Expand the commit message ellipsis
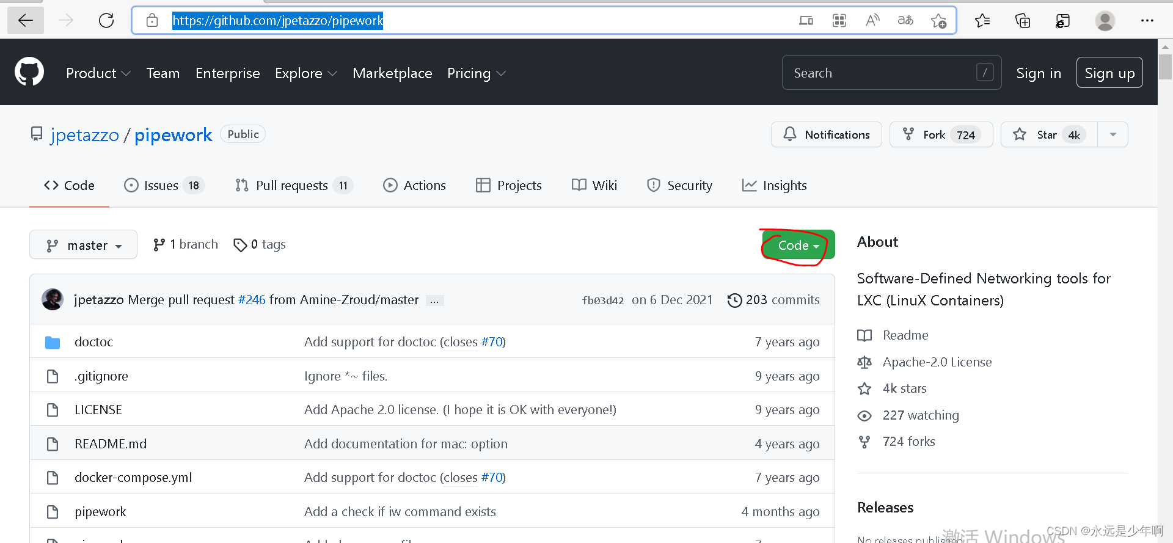The image size is (1173, 543). (x=434, y=301)
